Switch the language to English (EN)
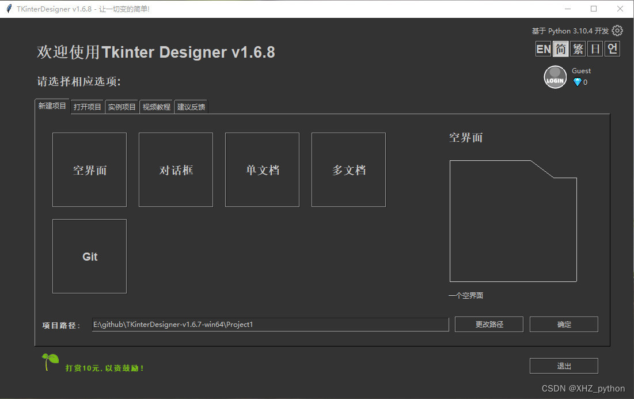 point(543,50)
